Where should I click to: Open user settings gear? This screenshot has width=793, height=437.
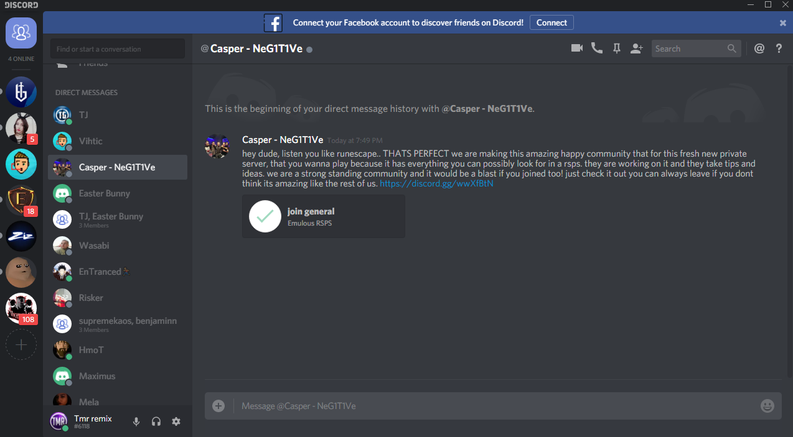(176, 421)
